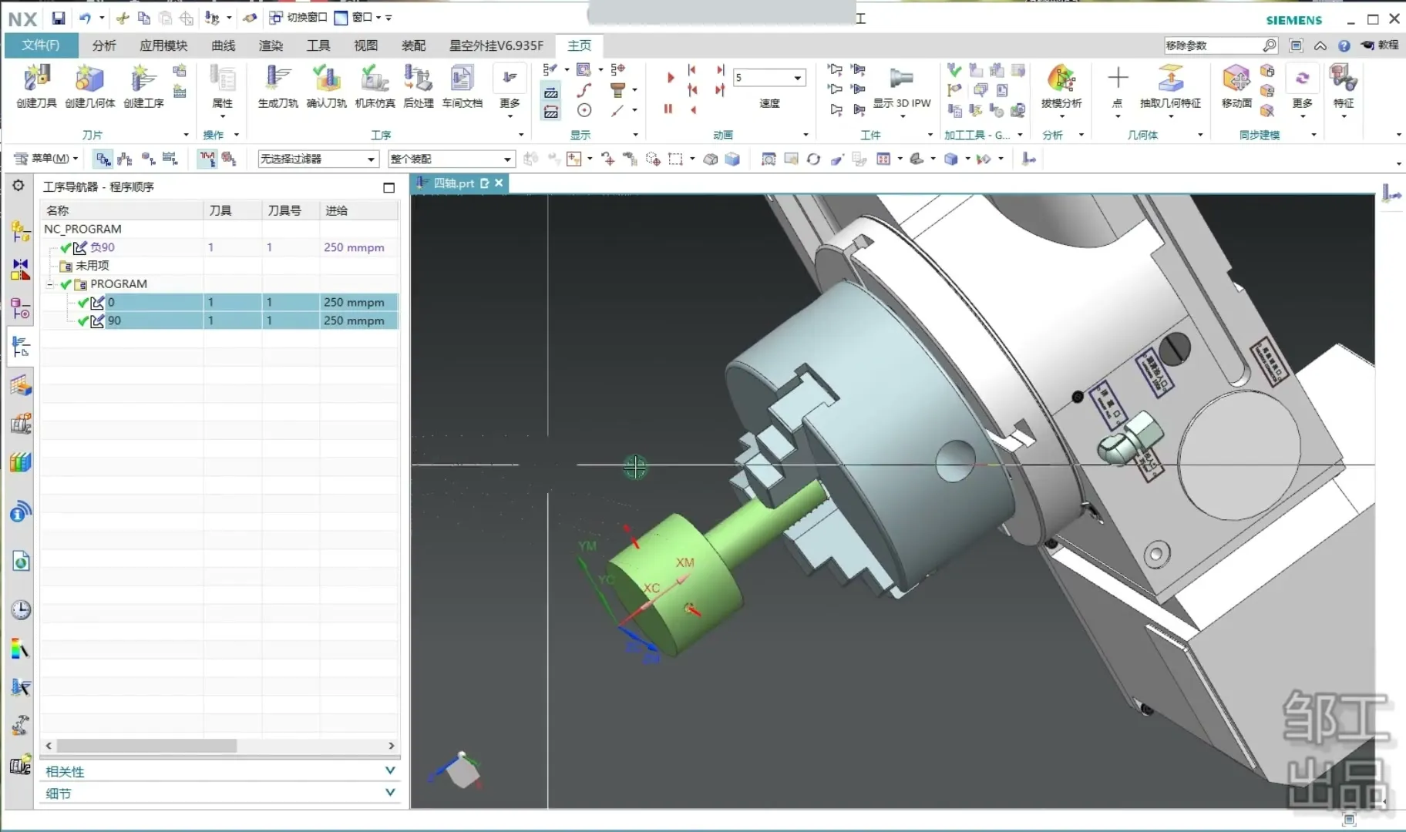Click the 拔模分析 draft analysis icon
This screenshot has width=1406, height=832.
1061,86
